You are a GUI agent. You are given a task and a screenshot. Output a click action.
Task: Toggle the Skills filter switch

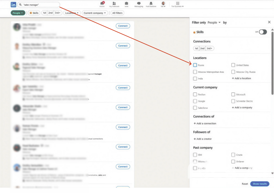[262, 32]
